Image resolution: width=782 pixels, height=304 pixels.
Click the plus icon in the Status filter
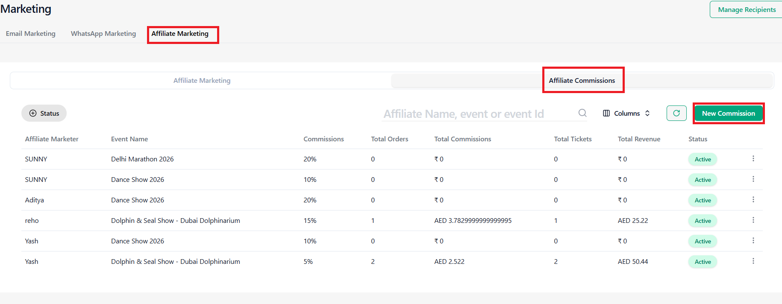click(33, 113)
